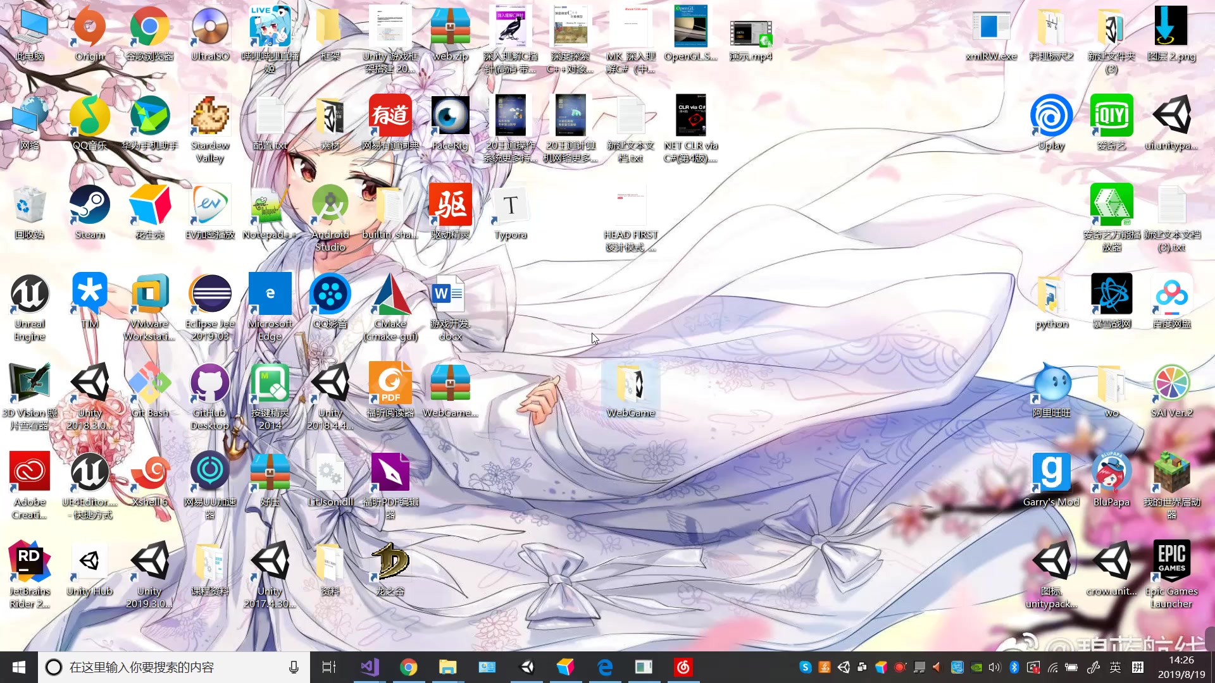The height and width of the screenshot is (683, 1215).
Task: Open Task View button on the taskbar
Action: click(329, 667)
